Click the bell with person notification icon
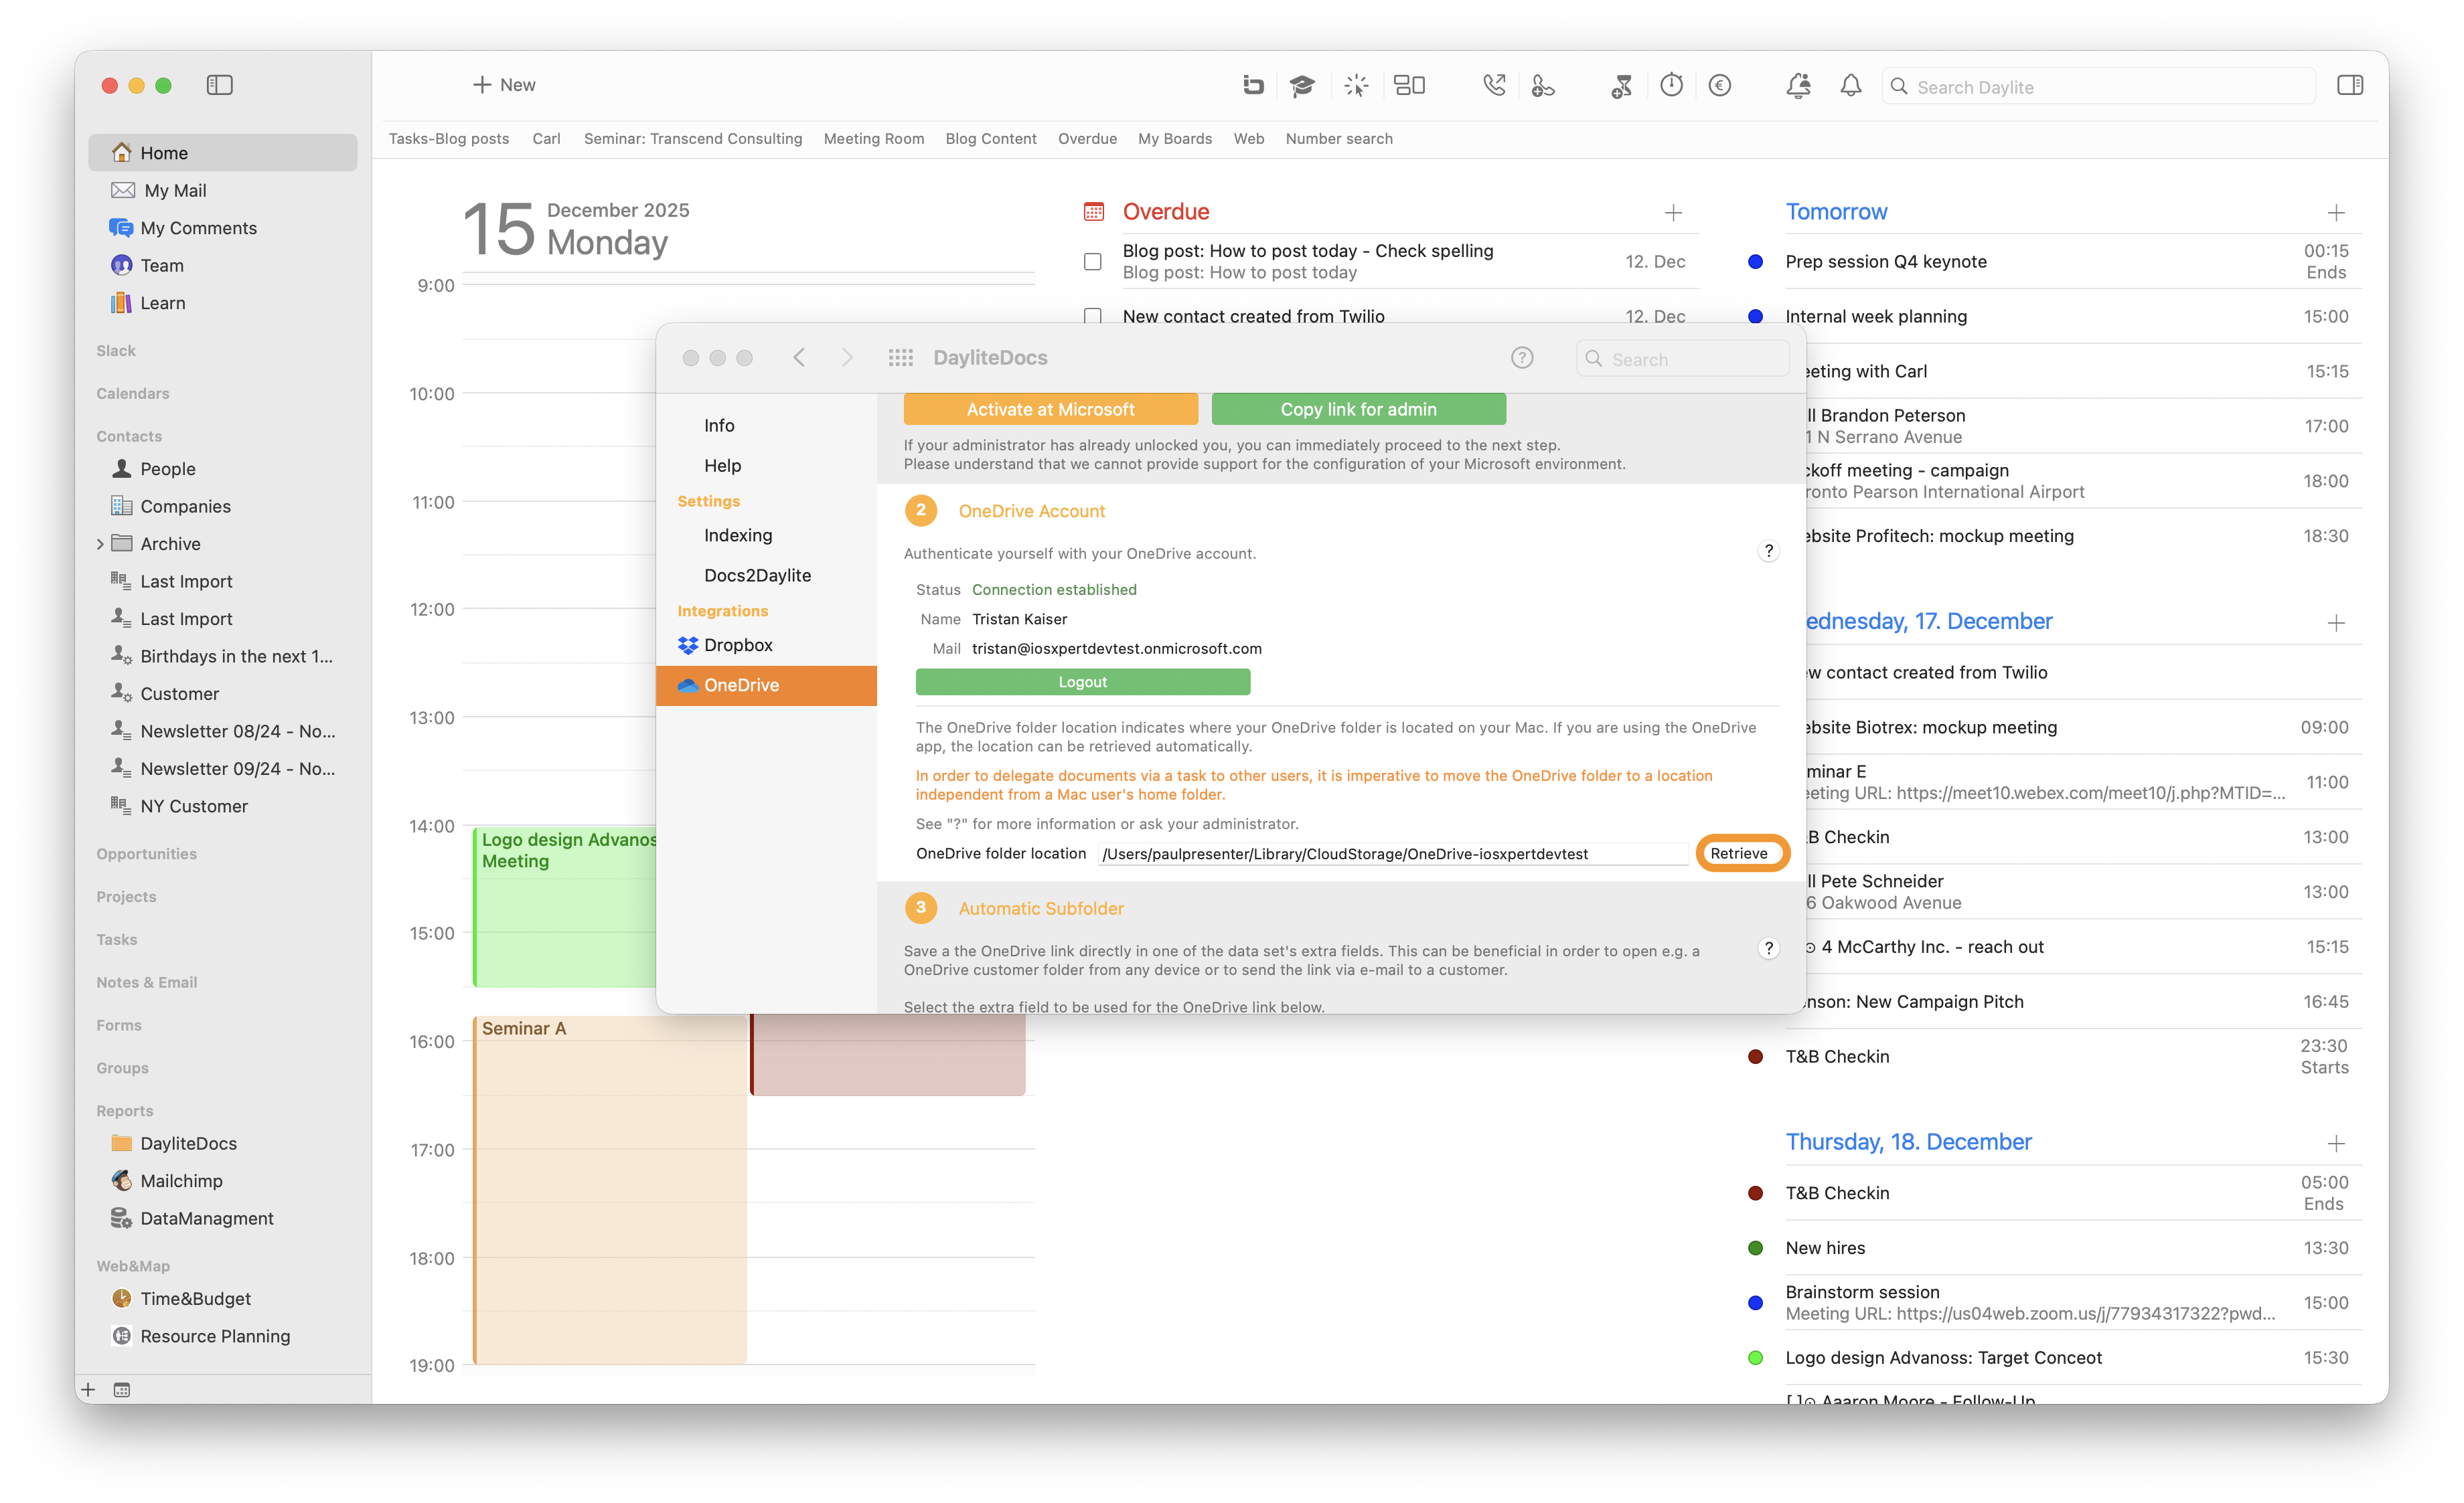Image resolution: width=2464 pixels, height=1503 pixels. tap(1798, 86)
